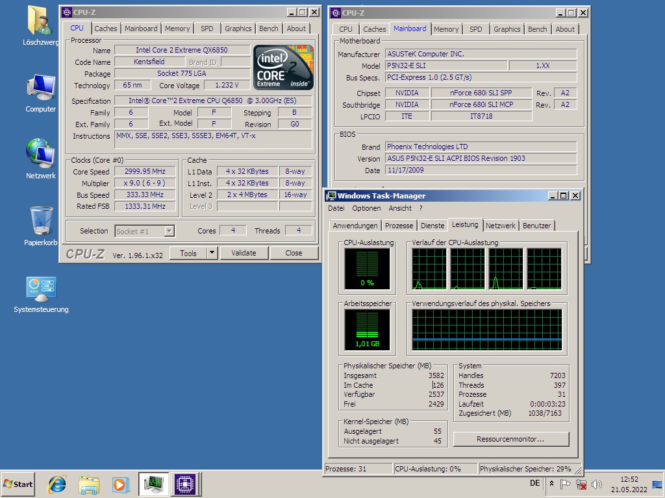Show hidden system tray icons
This screenshot has height=498, width=665.
[x=551, y=484]
